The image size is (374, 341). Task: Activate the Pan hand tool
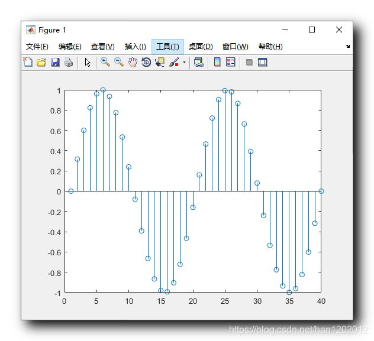[x=133, y=62]
